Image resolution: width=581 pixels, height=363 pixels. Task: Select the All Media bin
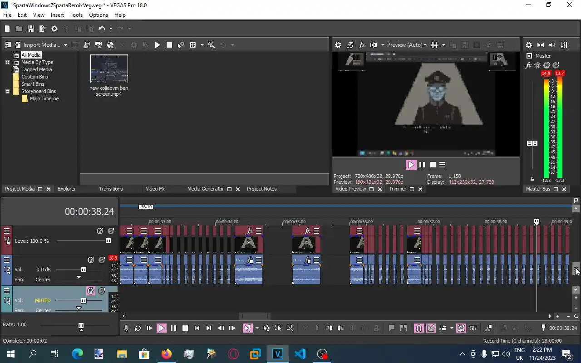(x=31, y=55)
